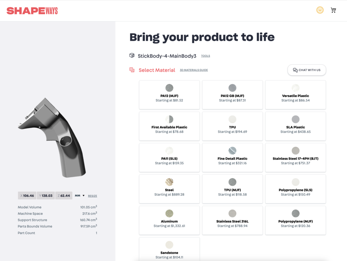This screenshot has width=347, height=261.
Task: Open the 3D Materials Guide
Action: click(x=194, y=70)
